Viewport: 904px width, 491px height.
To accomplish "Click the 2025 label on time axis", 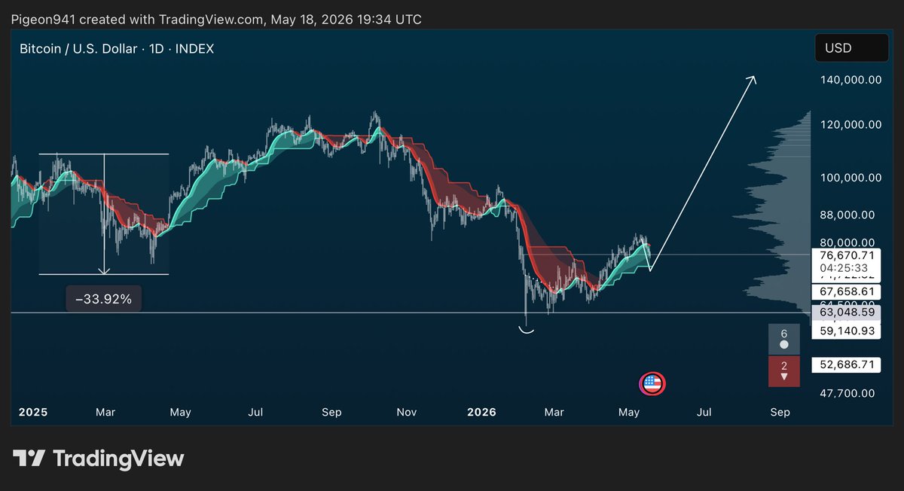I will coord(33,412).
